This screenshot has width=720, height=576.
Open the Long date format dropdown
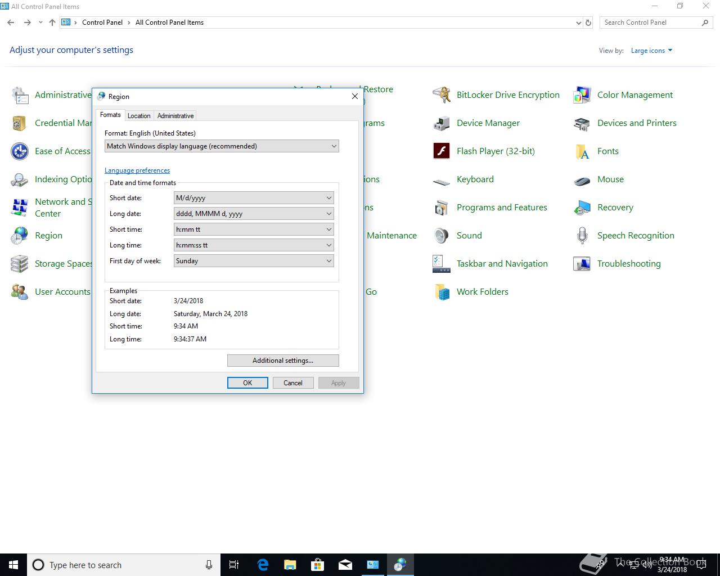click(x=254, y=214)
